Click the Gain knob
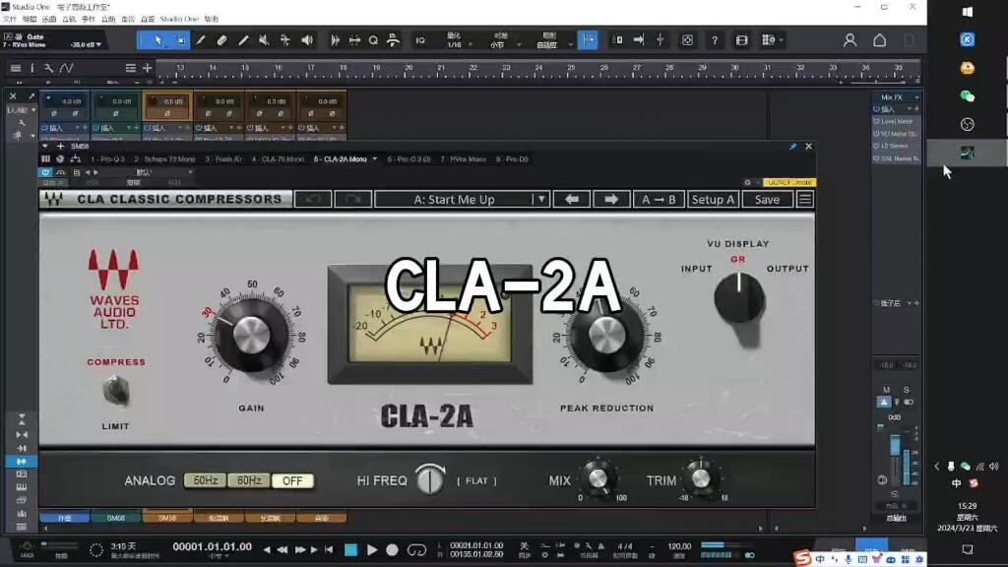Screen dimensions: 1008x567 [x=251, y=335]
